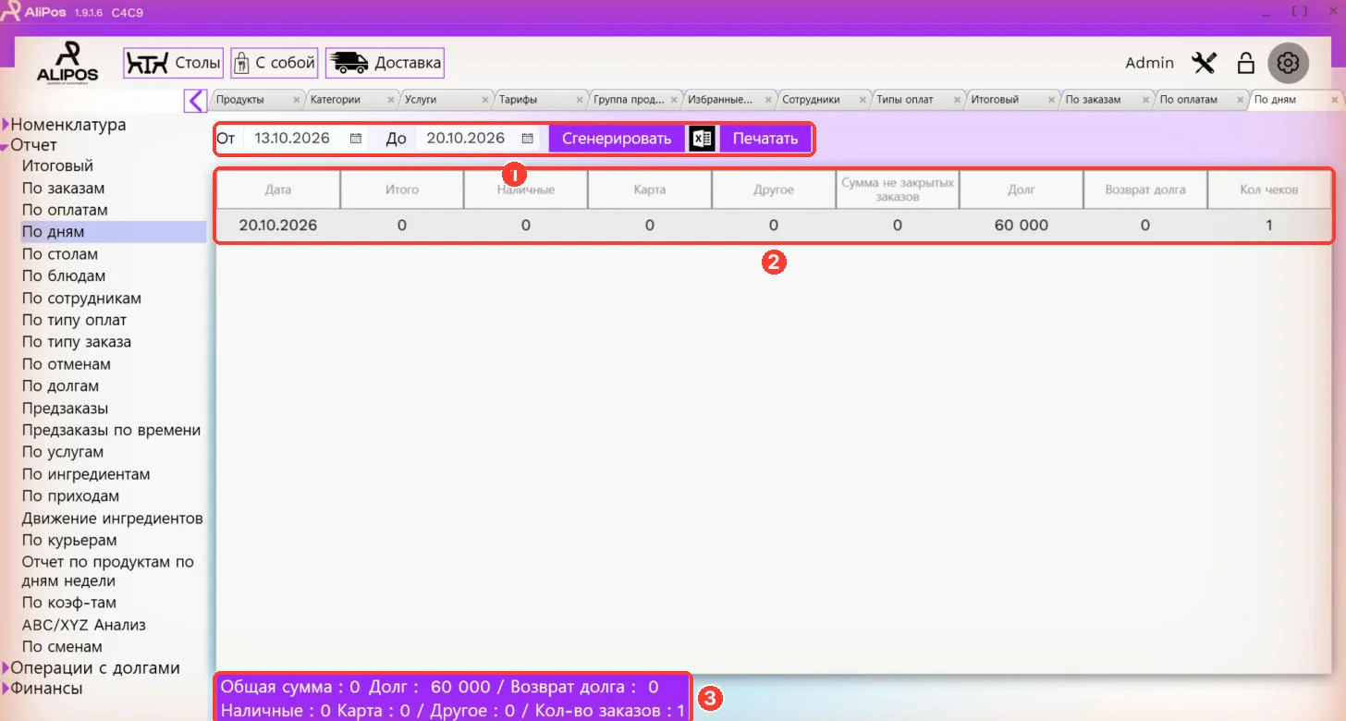Image resolution: width=1346 pixels, height=721 pixels.
Task: Open the По сотрудникам report
Action: [x=81, y=298]
